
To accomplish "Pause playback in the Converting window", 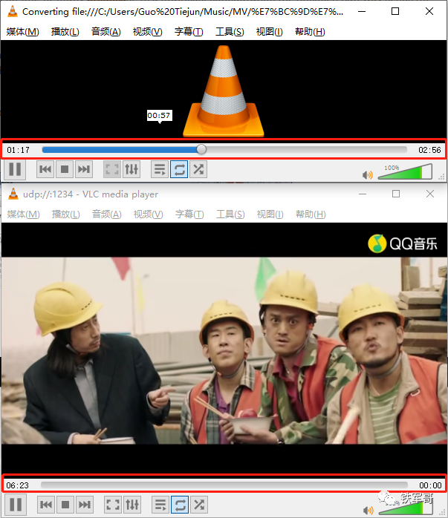I will (x=15, y=169).
